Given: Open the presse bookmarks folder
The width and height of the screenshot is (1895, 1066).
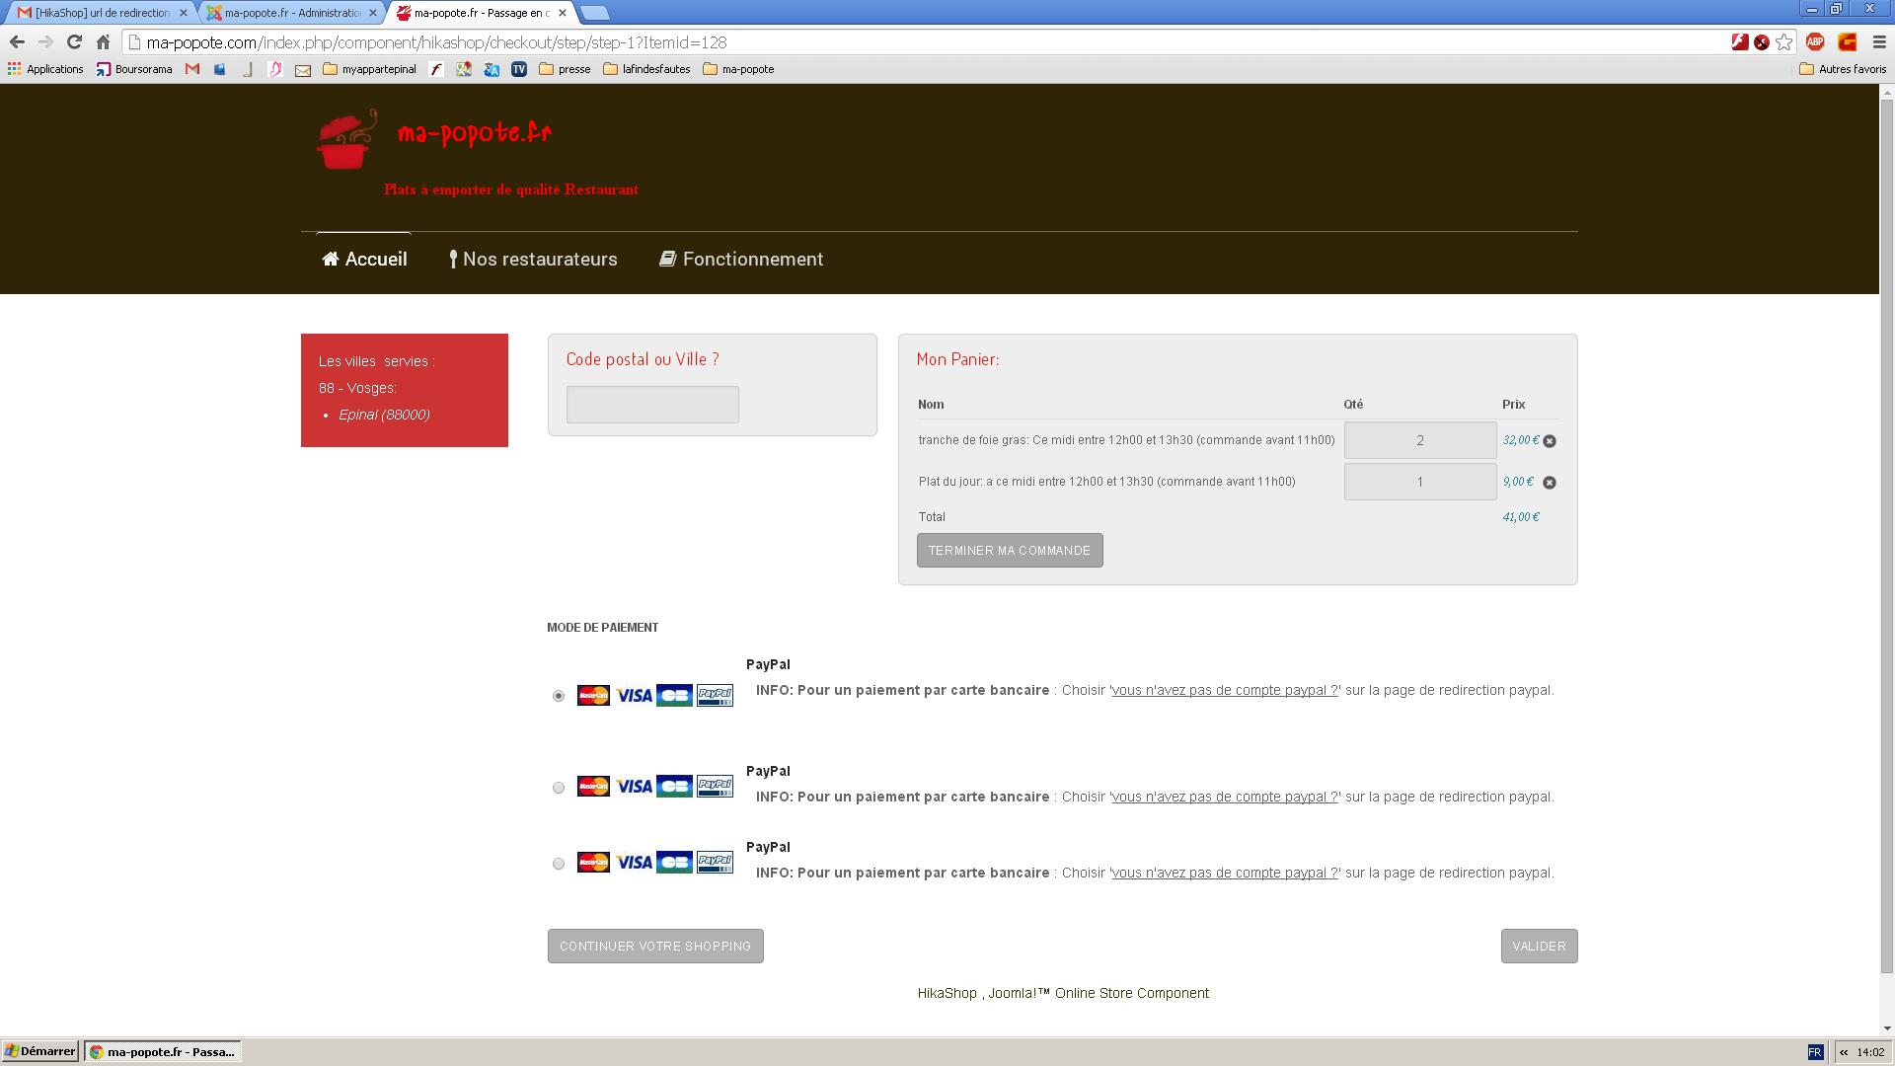Looking at the screenshot, I should click(x=565, y=69).
